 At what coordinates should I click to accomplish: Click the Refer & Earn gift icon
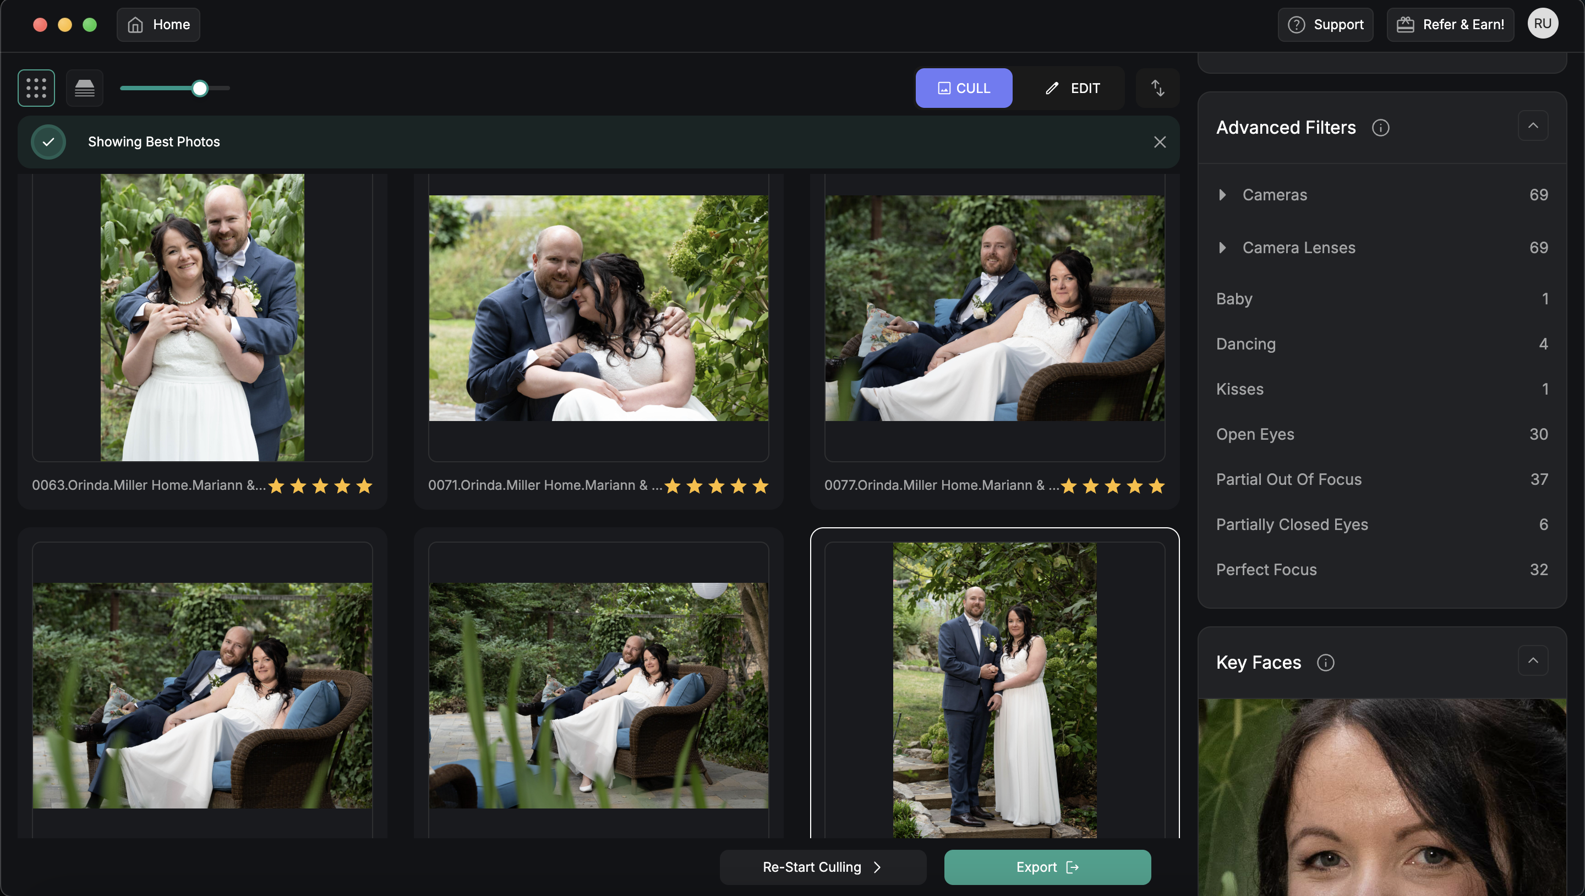pyautogui.click(x=1404, y=25)
